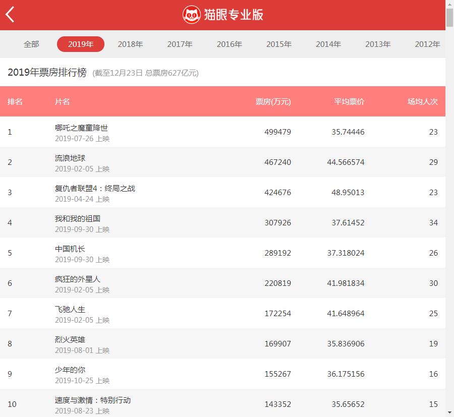Click the 2019-08-01 上映 release date
This screenshot has width=454, height=417.
(82, 350)
